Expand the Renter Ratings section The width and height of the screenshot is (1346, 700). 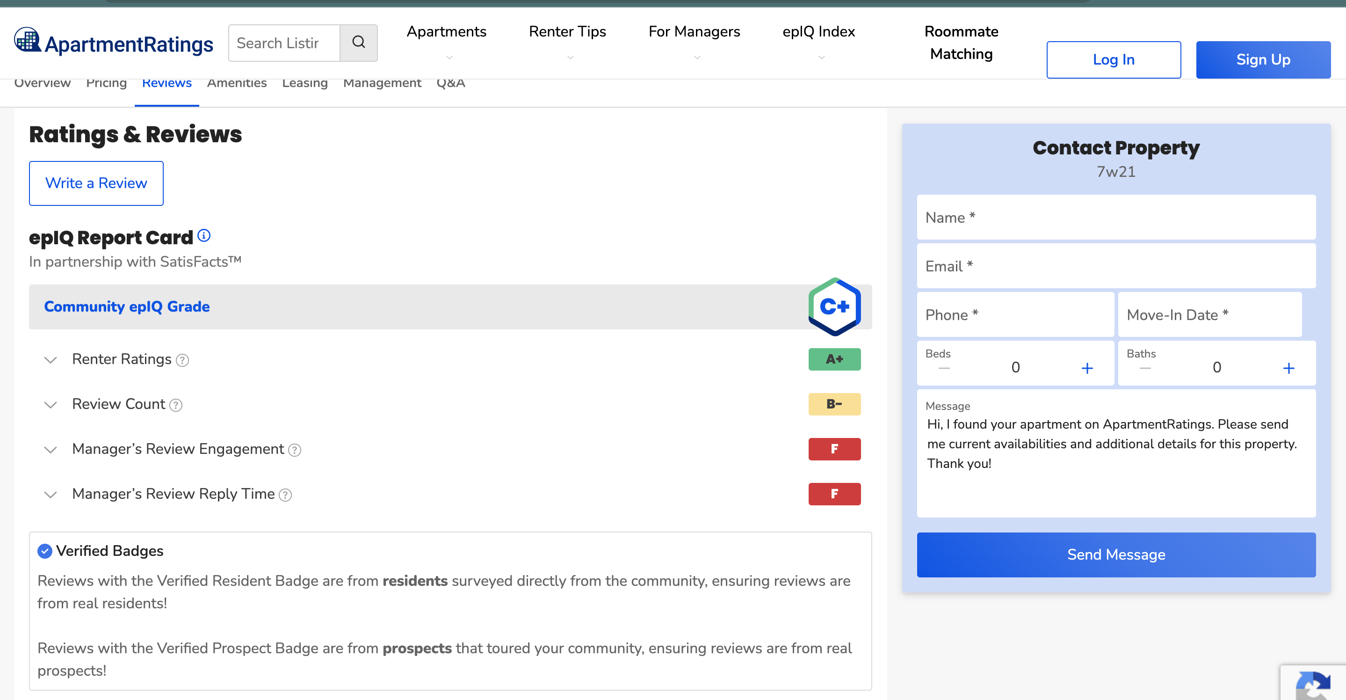pos(50,360)
